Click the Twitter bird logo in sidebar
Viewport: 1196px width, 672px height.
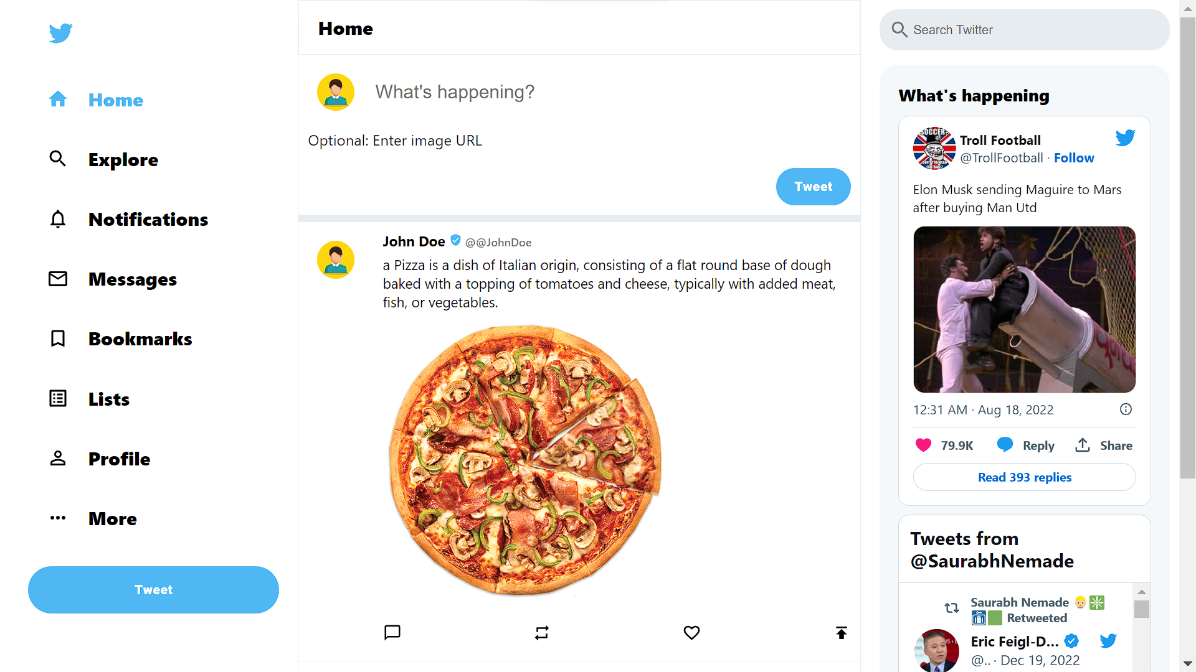[60, 32]
